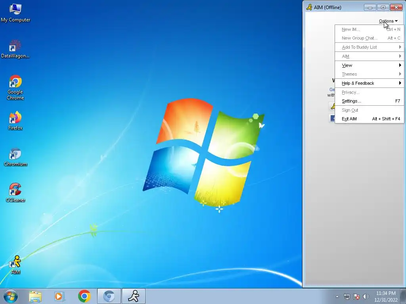Image resolution: width=406 pixels, height=304 pixels.
Task: Select the Privacy menu item
Action: pyautogui.click(x=370, y=92)
